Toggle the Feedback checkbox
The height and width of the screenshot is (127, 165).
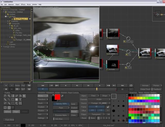pyautogui.click(x=151, y=89)
